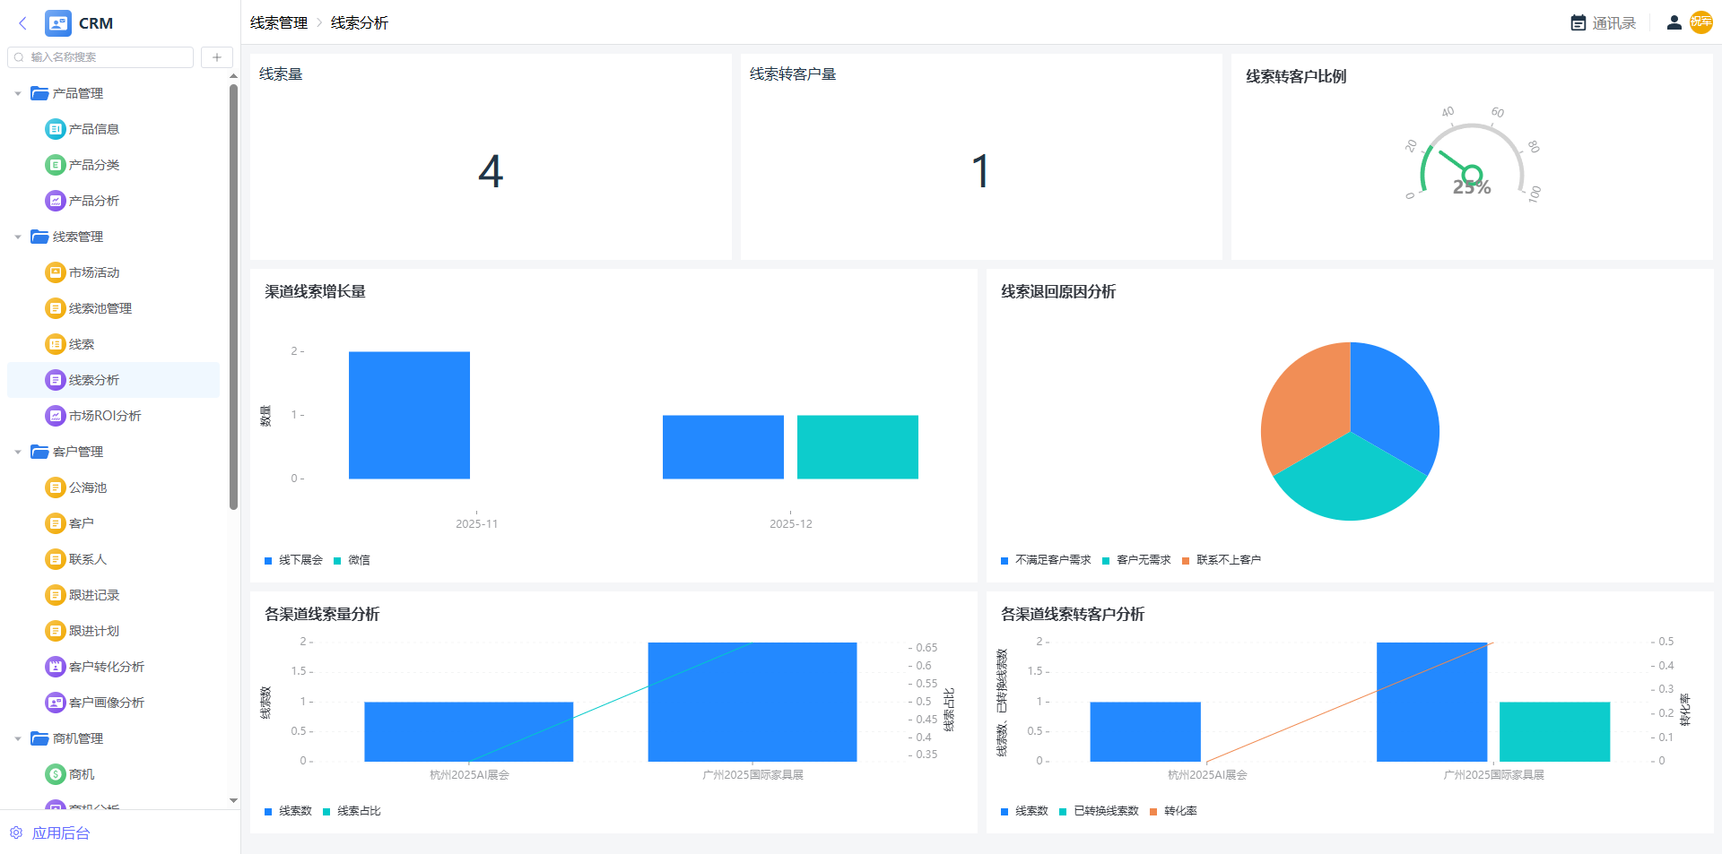Go to 公海池 in the sidebar
The image size is (1722, 854).
pyautogui.click(x=87, y=487)
